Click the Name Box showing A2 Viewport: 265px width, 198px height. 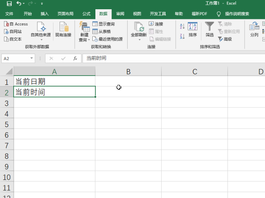(x=15, y=59)
